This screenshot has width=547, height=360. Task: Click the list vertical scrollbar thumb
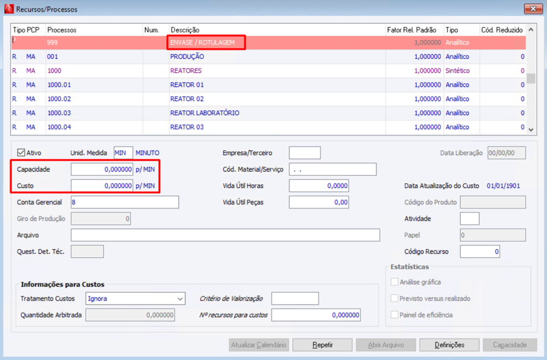coord(531,78)
